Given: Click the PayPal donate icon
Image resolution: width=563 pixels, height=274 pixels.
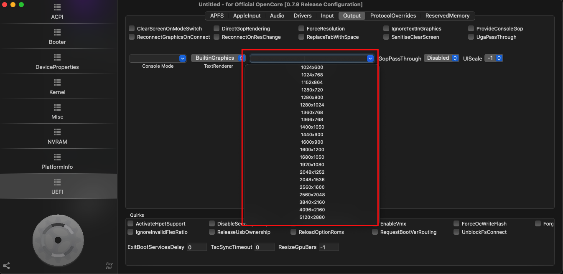Looking at the screenshot, I should pos(109,266).
